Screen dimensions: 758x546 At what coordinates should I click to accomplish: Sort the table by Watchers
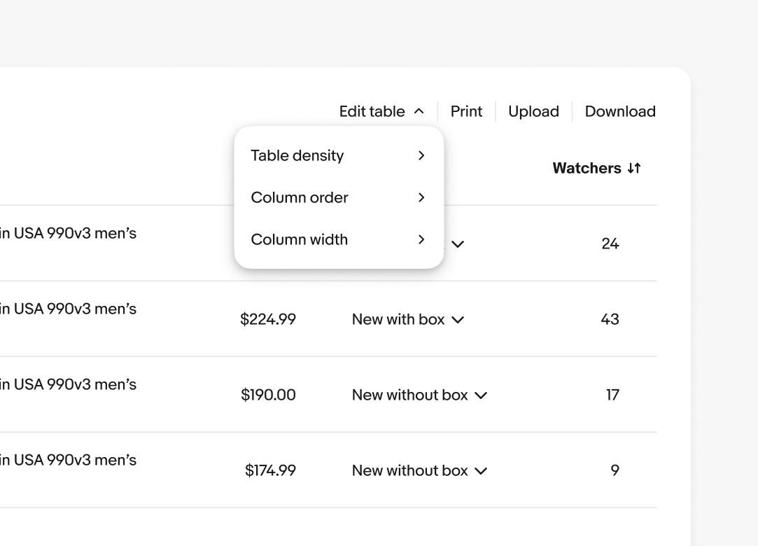[x=596, y=168]
